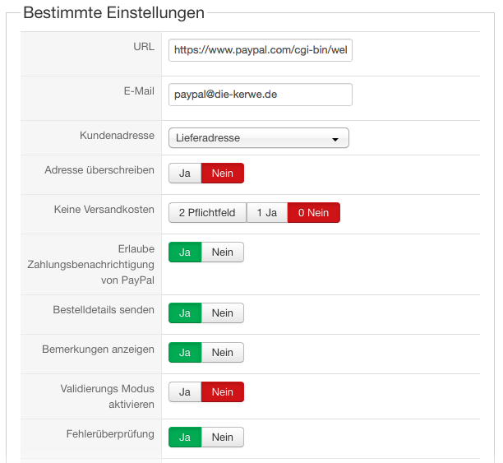
Task: Choose Nein for Bemerkungen anzeigen
Action: [223, 353]
